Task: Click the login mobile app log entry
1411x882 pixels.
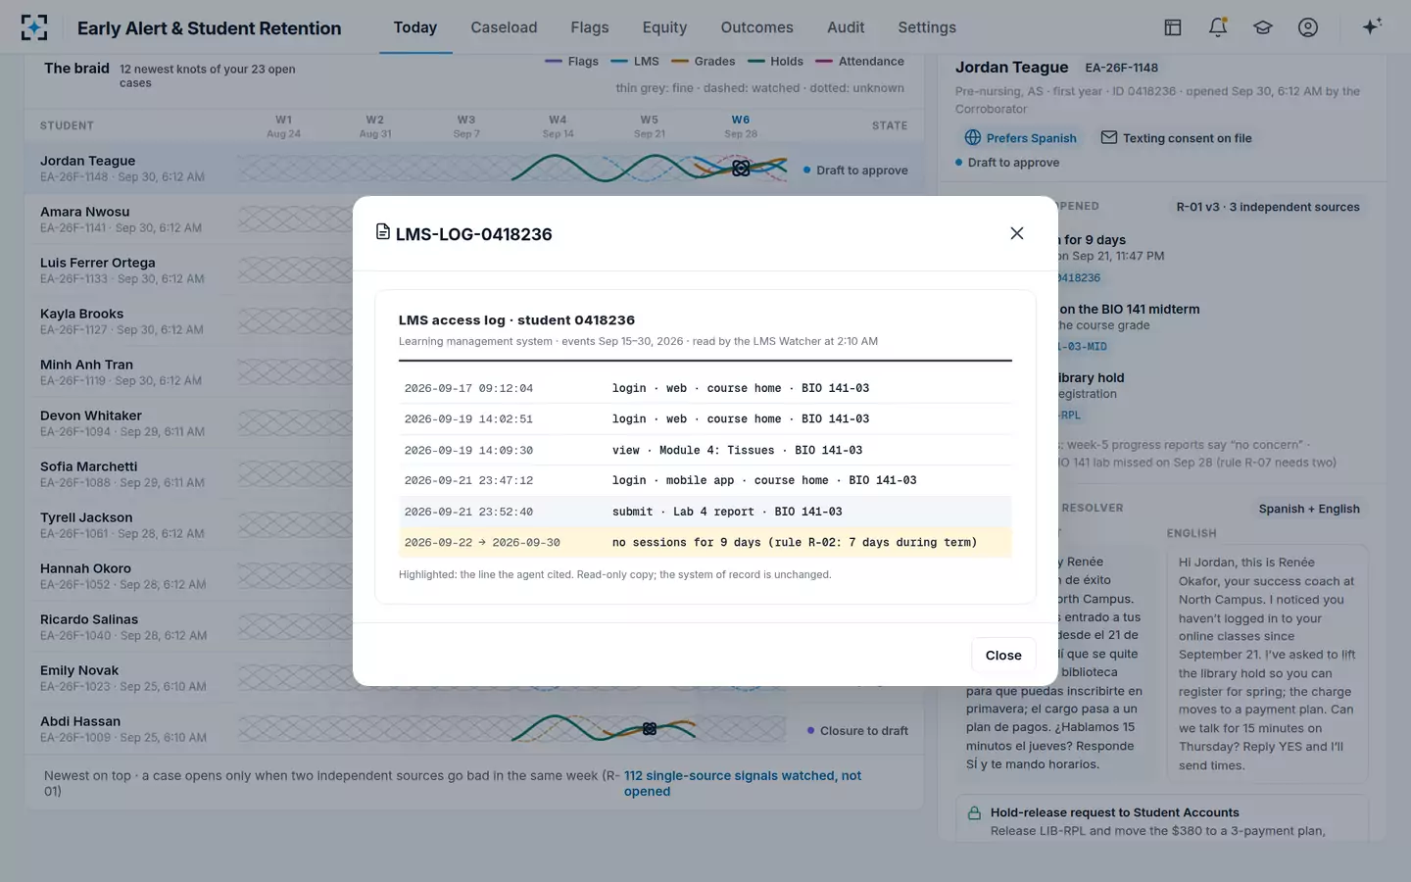Action: coord(705,480)
